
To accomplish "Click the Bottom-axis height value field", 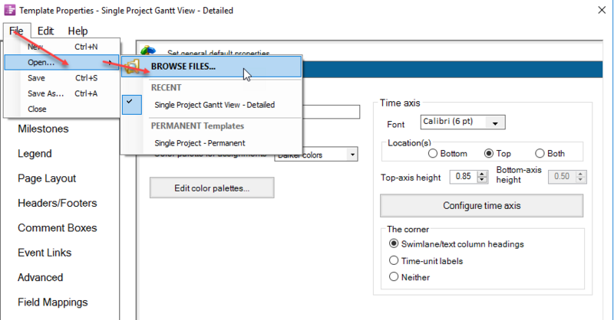I will pos(562,177).
